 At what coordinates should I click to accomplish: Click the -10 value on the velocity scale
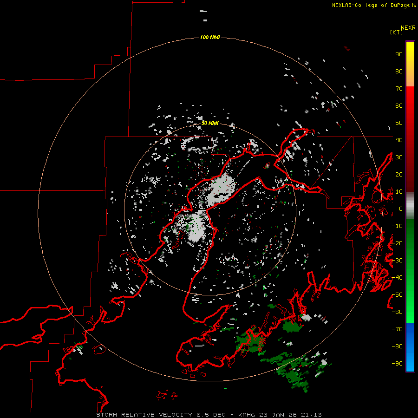[x=397, y=226]
